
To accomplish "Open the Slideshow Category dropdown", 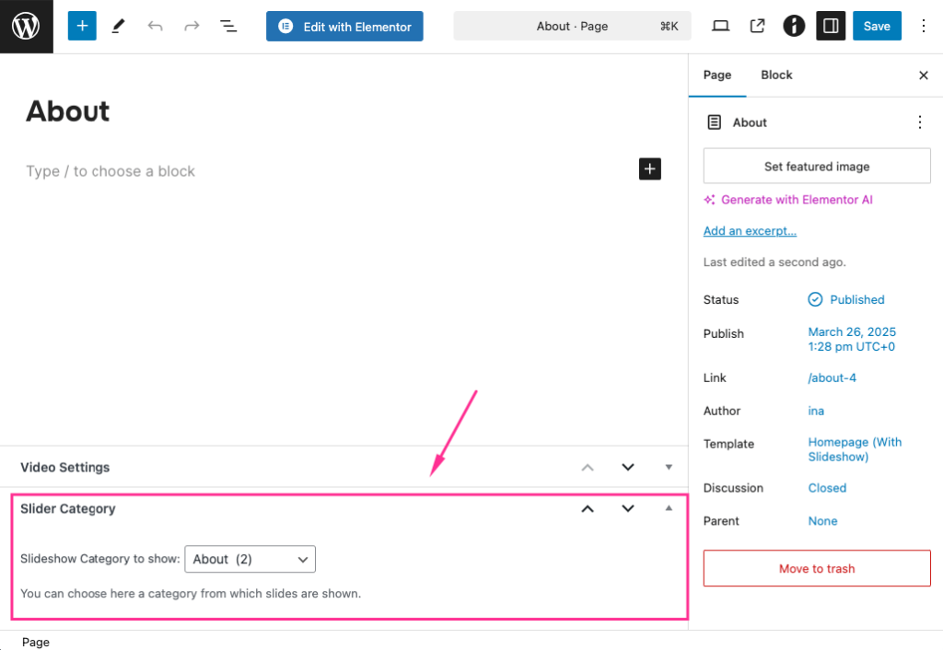I will 250,559.
